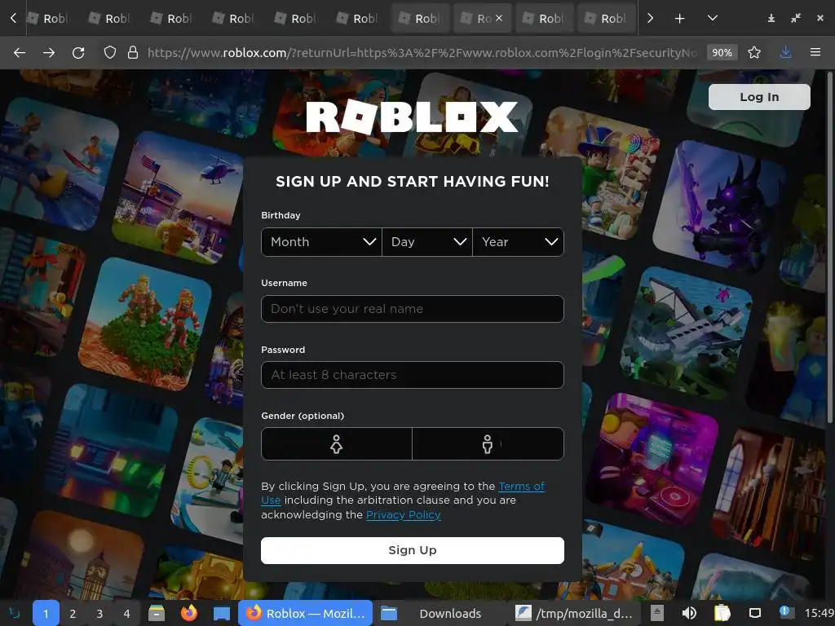Screen dimensions: 835x626
Task: Close the active Roblox tab
Action: tap(499, 18)
